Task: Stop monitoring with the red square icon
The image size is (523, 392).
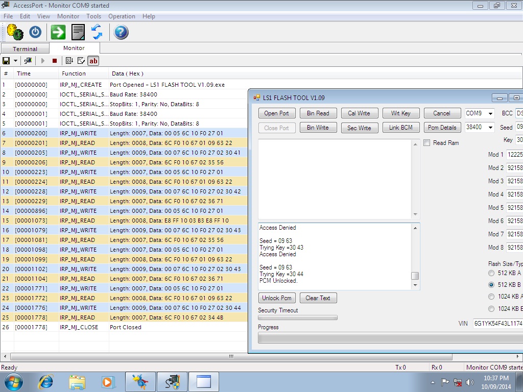Action: pyautogui.click(x=55, y=61)
